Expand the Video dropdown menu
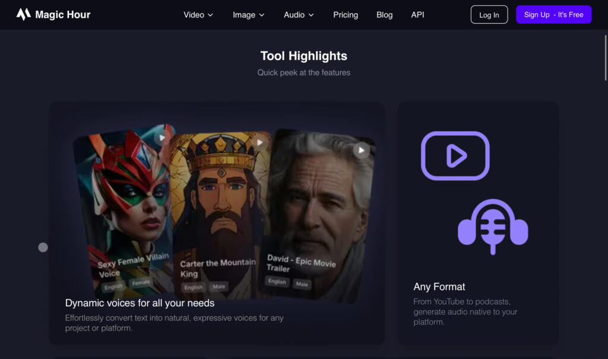Screen dimensions: 608x359 click(198, 15)
